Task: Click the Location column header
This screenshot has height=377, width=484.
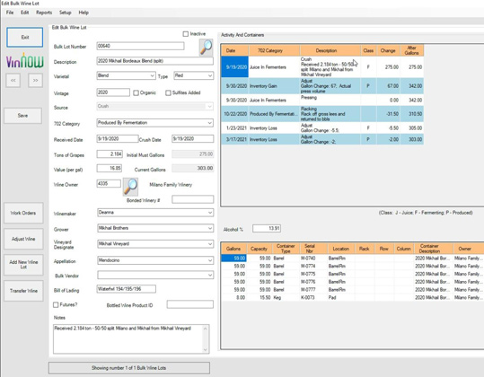Action: tap(341, 249)
